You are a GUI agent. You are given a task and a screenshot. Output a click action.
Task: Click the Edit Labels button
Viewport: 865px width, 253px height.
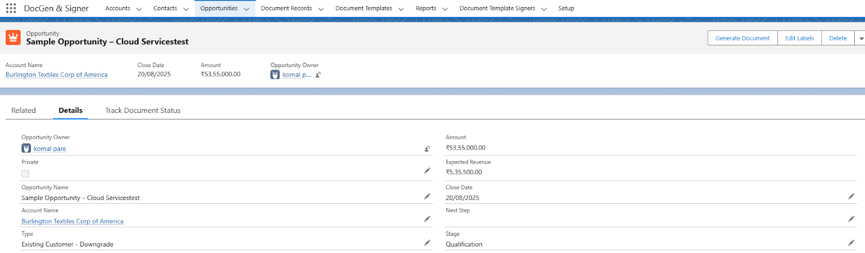click(x=799, y=38)
